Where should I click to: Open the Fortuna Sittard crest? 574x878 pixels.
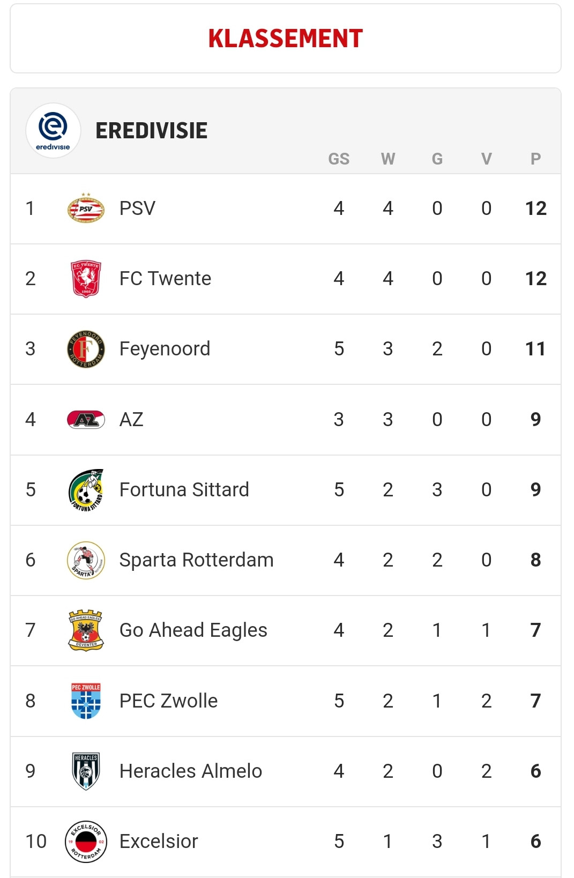(x=86, y=490)
